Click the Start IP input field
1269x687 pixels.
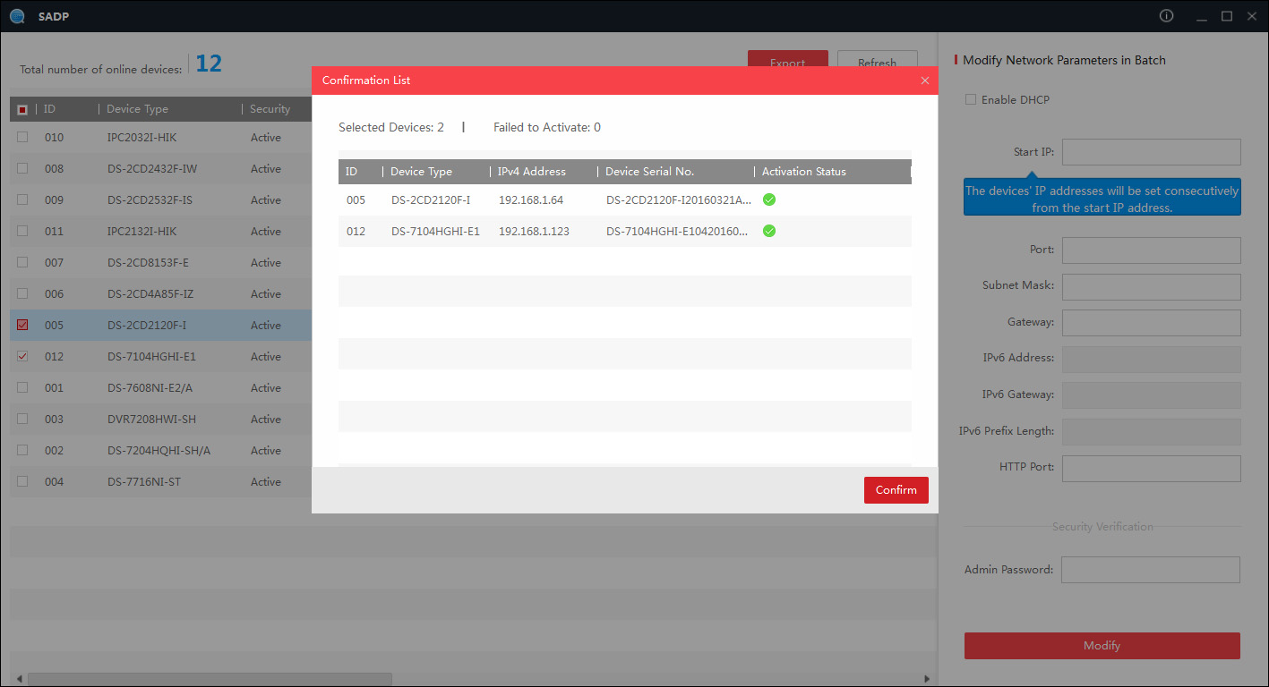(x=1152, y=152)
